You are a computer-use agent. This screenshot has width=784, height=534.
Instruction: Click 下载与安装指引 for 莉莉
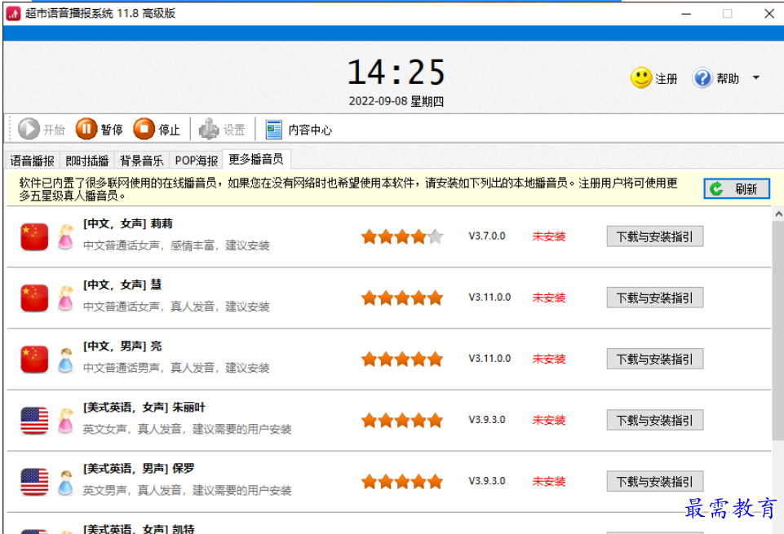coord(655,236)
